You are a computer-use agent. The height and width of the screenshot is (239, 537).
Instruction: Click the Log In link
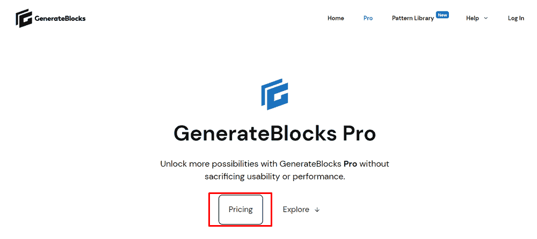point(516,18)
